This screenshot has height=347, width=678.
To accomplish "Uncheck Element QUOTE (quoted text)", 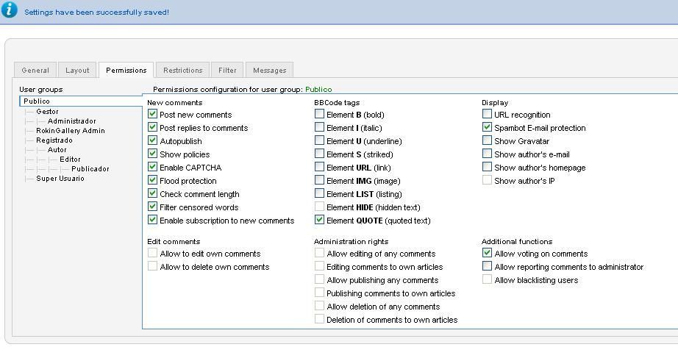I will [319, 220].
